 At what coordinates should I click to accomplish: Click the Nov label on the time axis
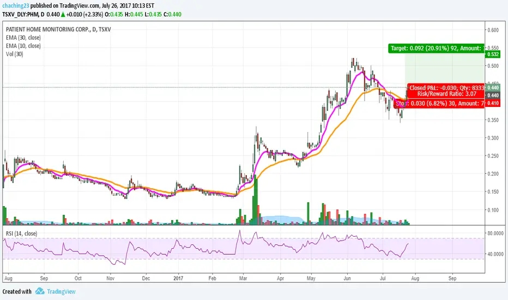(x=111, y=278)
